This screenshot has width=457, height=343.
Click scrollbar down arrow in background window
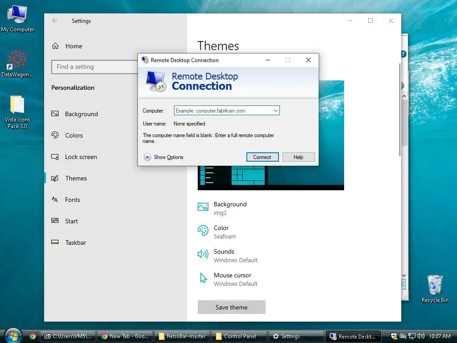[404, 275]
